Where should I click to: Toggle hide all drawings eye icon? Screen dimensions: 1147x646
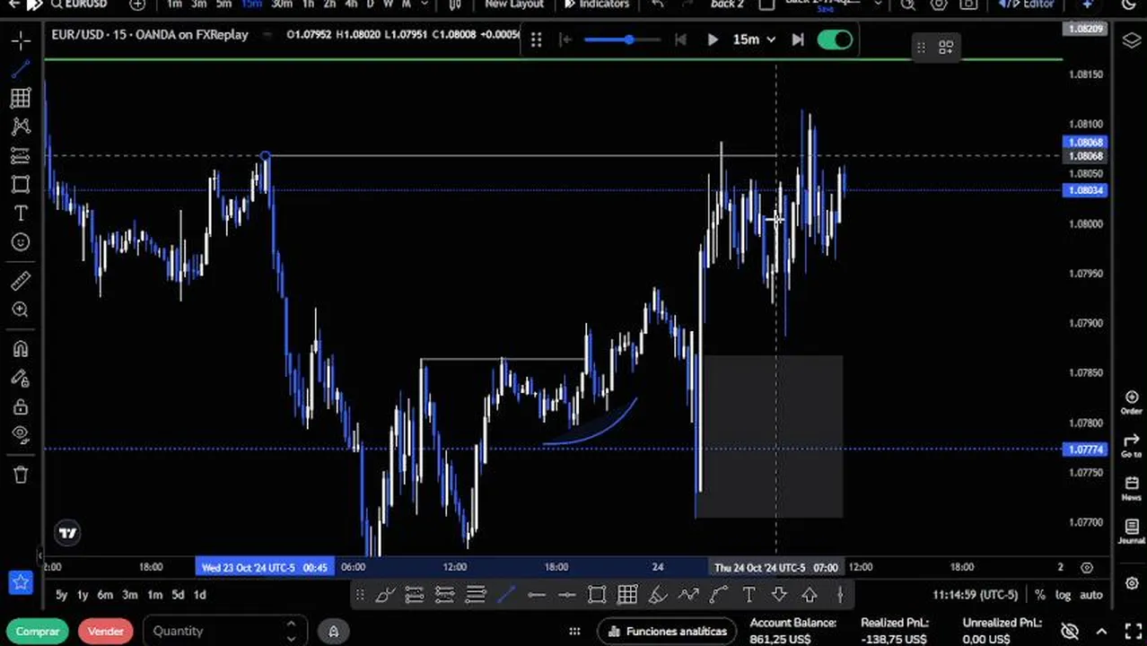pos(21,435)
